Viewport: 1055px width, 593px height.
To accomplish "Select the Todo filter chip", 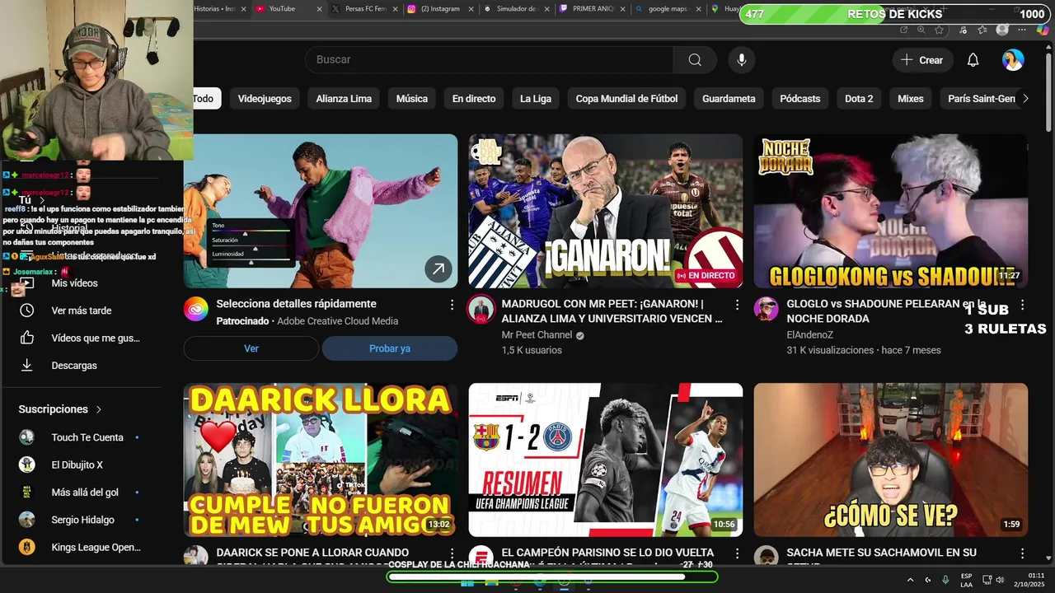I will pos(203,99).
